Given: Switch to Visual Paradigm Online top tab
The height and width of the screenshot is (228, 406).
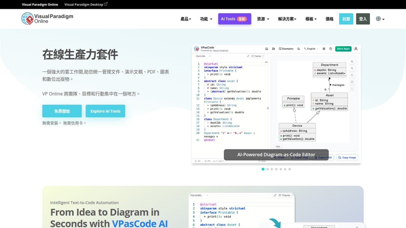Looking at the screenshot, I should pos(40,4).
